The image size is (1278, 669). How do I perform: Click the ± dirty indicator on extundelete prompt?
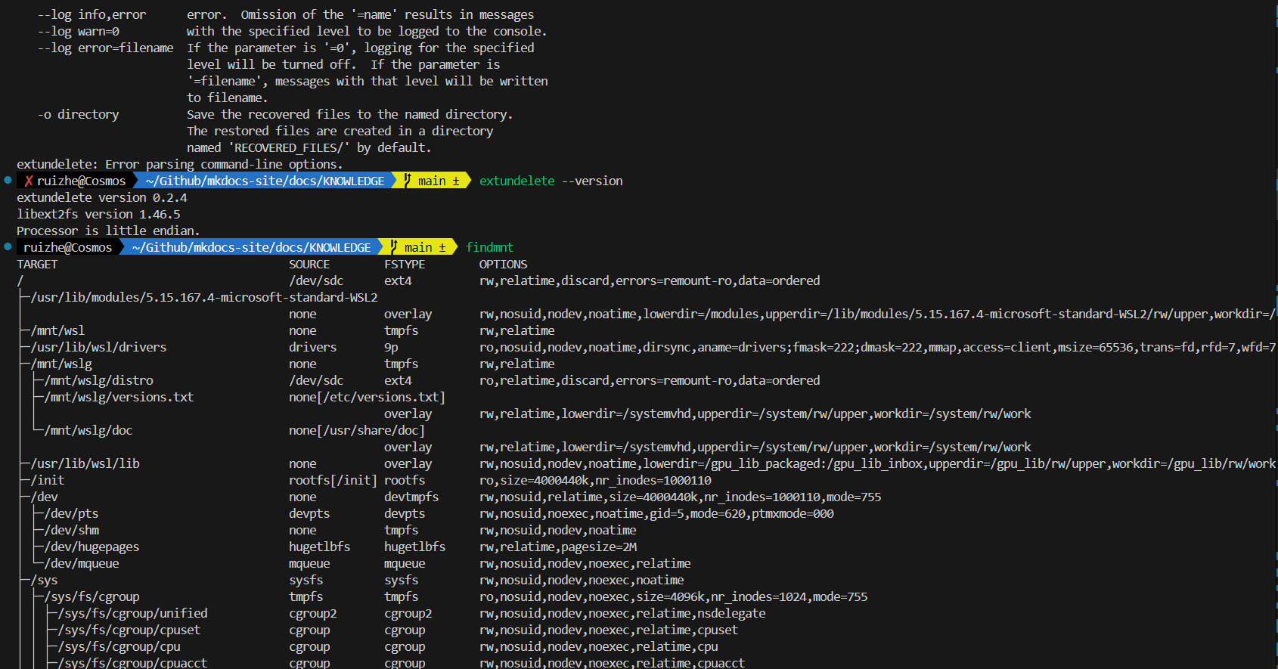[x=456, y=181]
